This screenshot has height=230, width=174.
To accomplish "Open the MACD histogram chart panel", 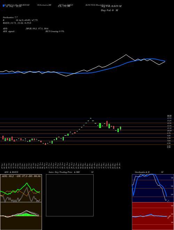I will tap(21, 216).
